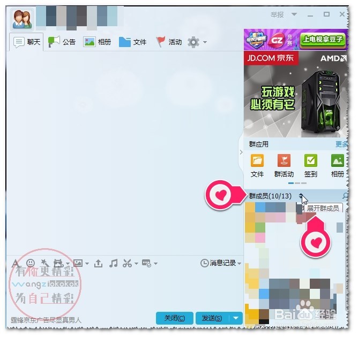Collapse the right side panel arrow
The height and width of the screenshot is (338, 358).
point(241,152)
